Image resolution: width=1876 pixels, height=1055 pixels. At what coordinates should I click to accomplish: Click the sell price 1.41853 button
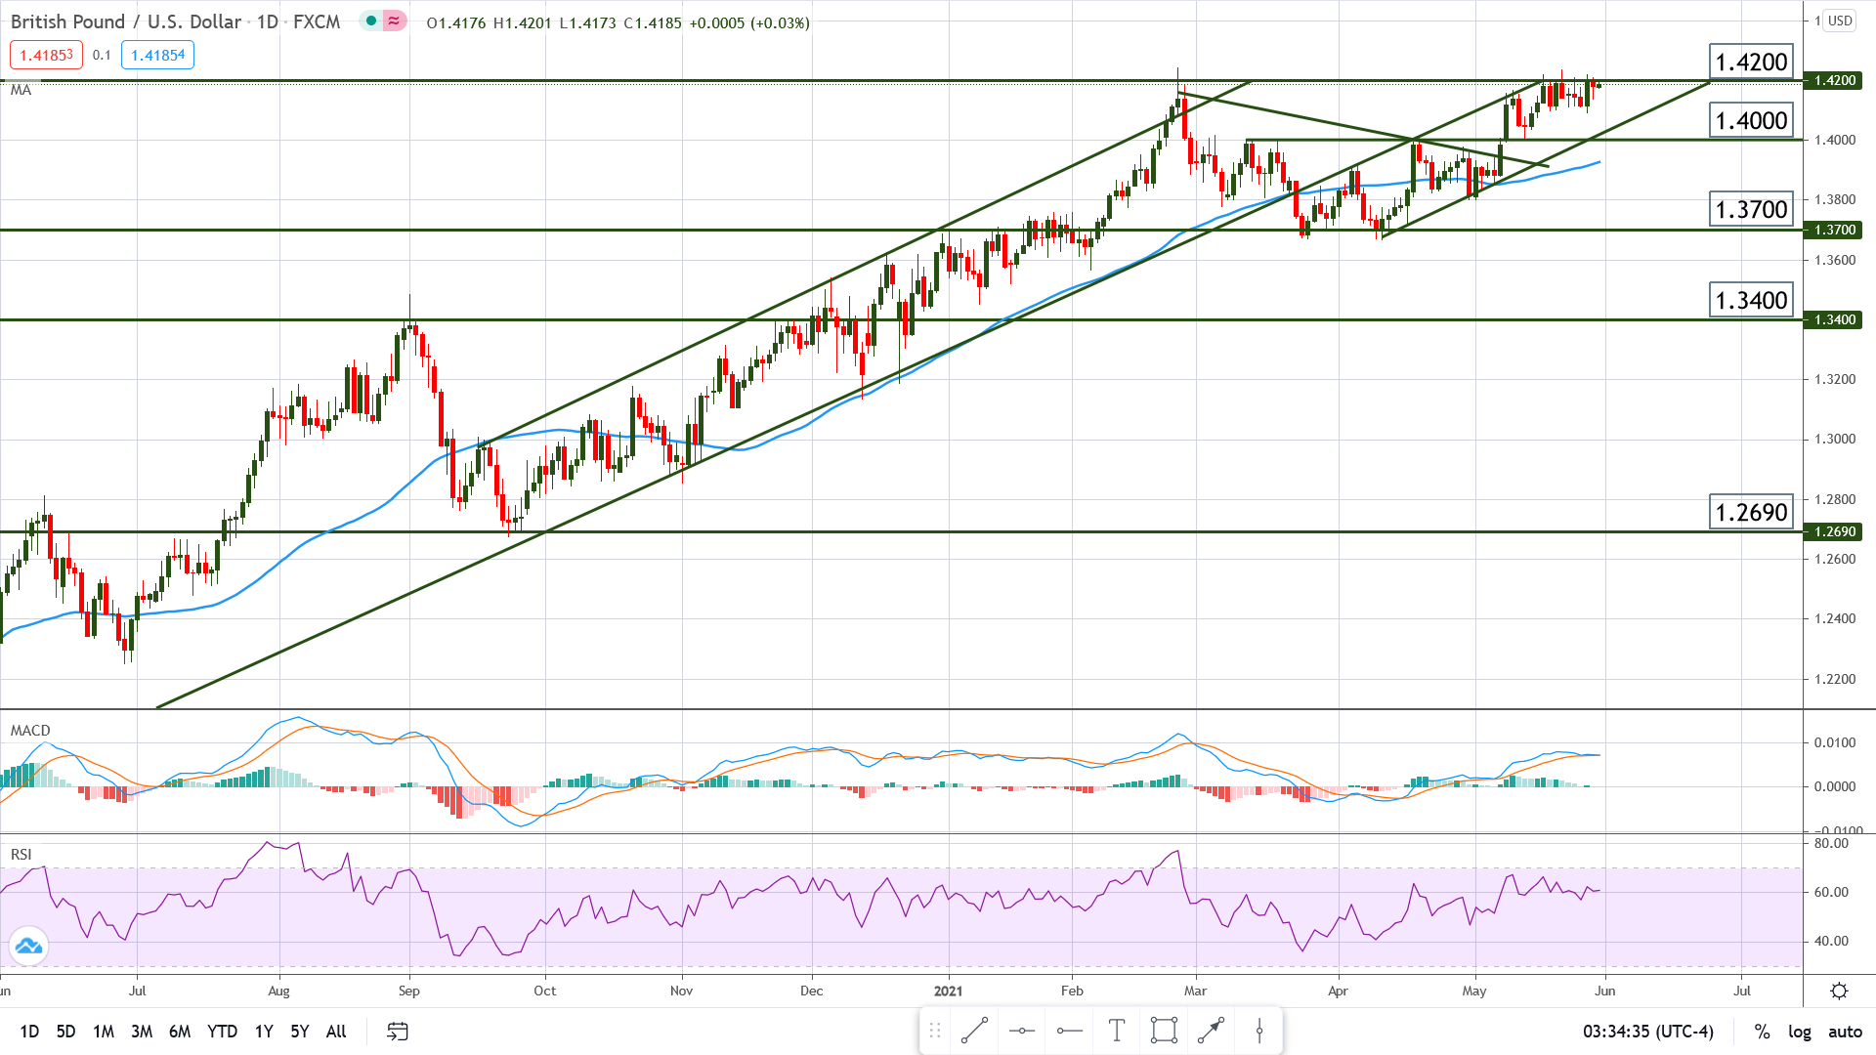[47, 55]
